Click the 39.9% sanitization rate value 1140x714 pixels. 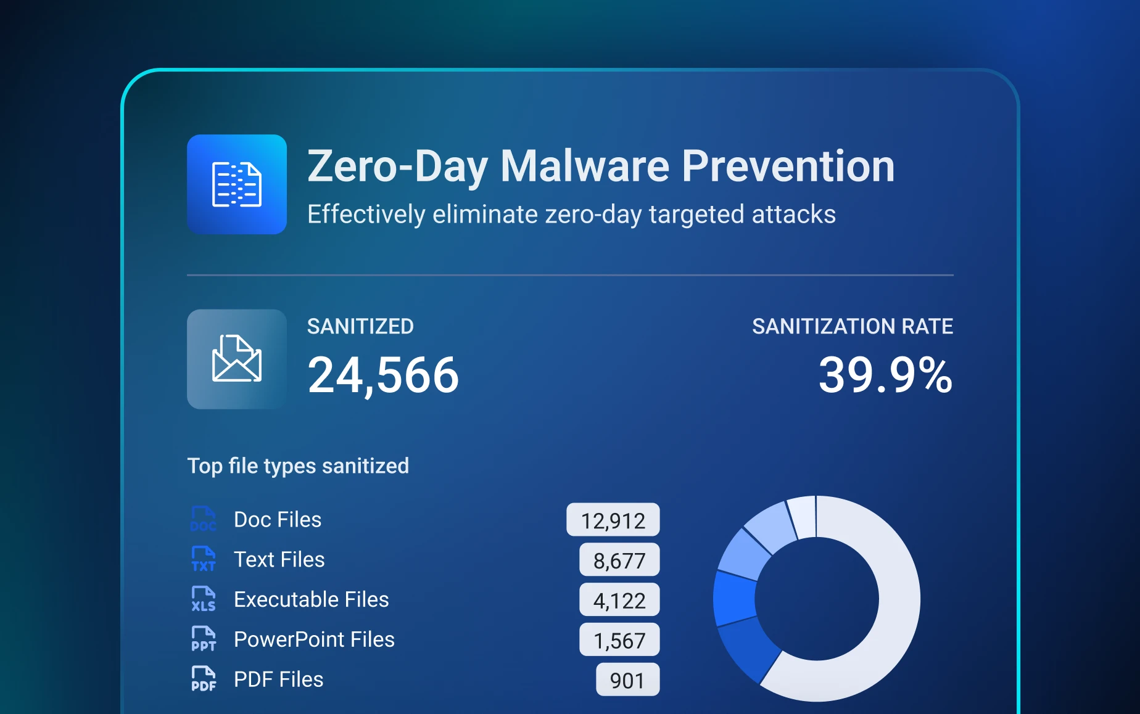[x=885, y=375]
